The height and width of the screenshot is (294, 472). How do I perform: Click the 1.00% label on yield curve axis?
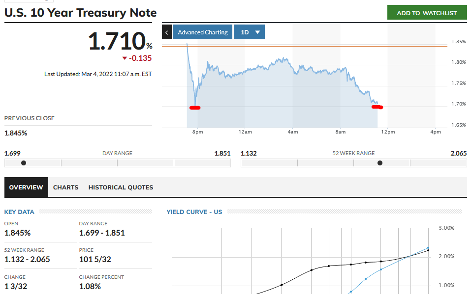click(x=446, y=285)
